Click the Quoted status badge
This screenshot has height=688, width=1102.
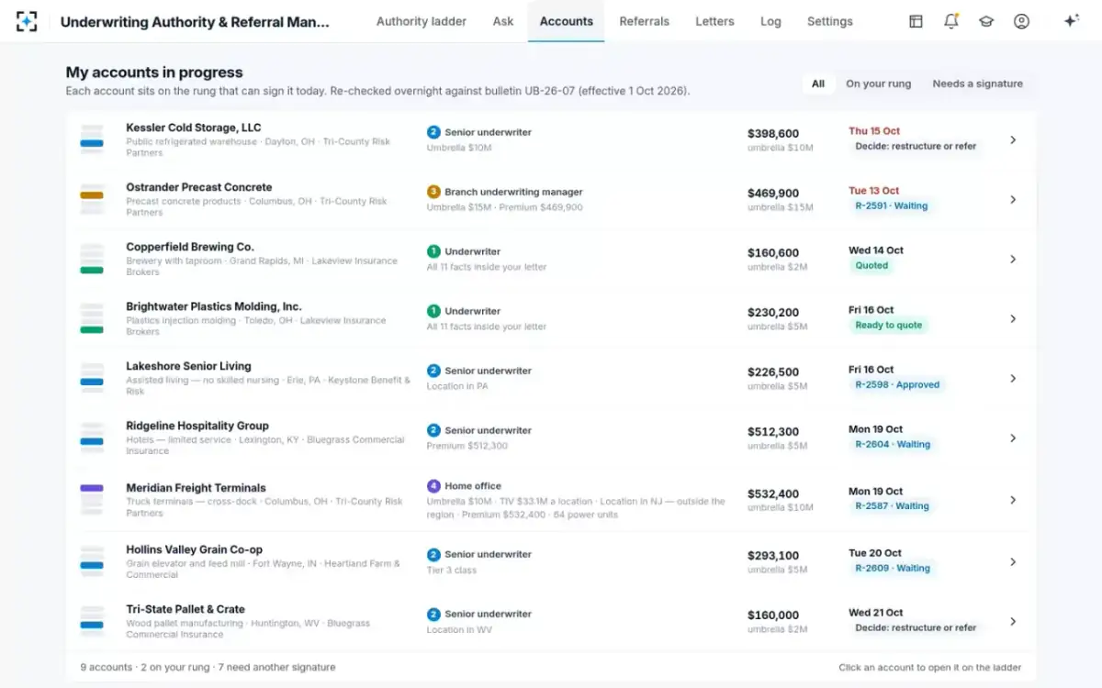tap(871, 266)
